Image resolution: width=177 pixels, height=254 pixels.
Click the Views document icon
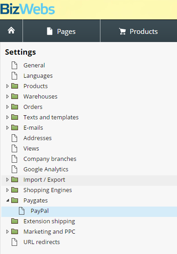tap(14, 148)
